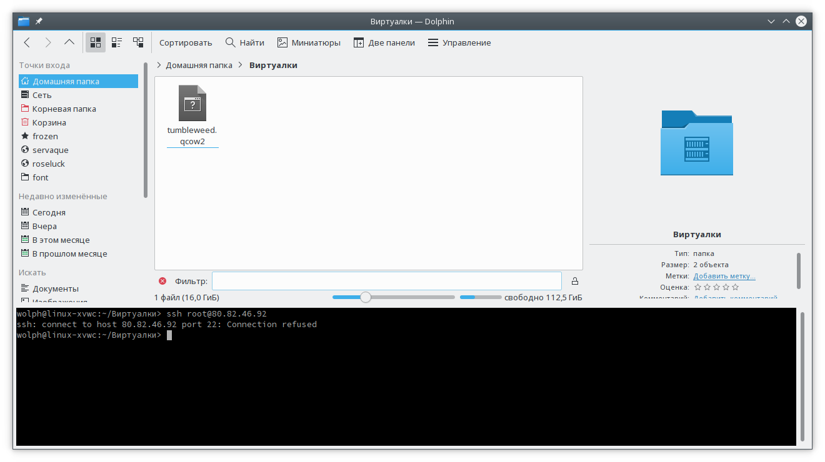Open servaque network place
The width and height of the screenshot is (825, 462).
(x=78, y=150)
